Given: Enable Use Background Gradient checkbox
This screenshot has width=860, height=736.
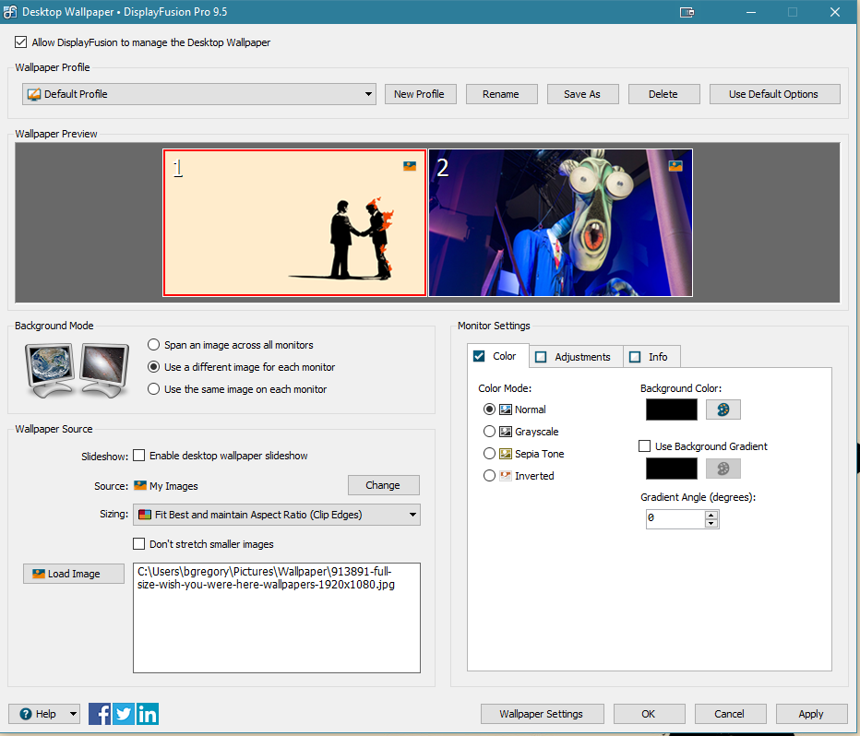Looking at the screenshot, I should click(x=645, y=446).
